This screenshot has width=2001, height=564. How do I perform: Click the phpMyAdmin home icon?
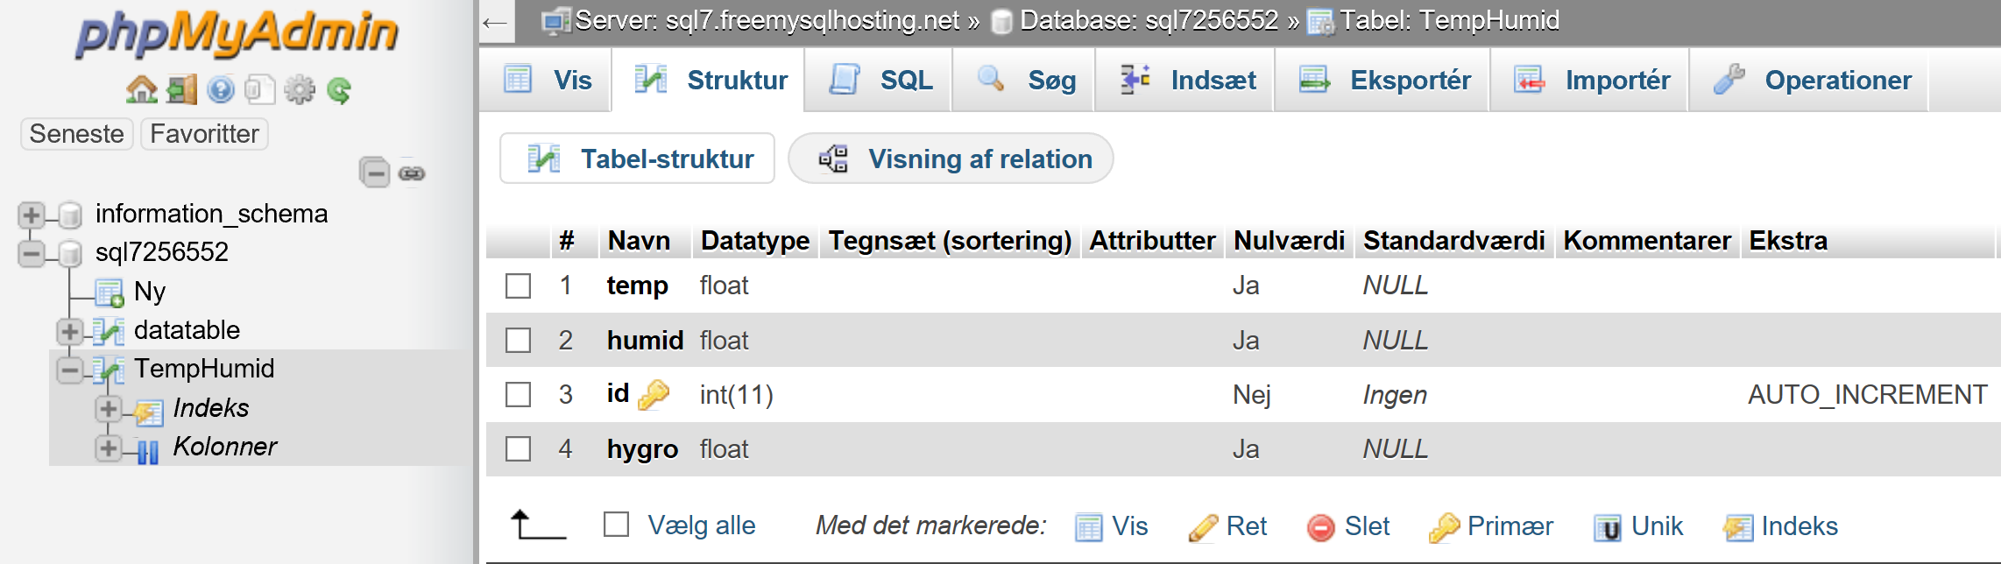[x=141, y=89]
